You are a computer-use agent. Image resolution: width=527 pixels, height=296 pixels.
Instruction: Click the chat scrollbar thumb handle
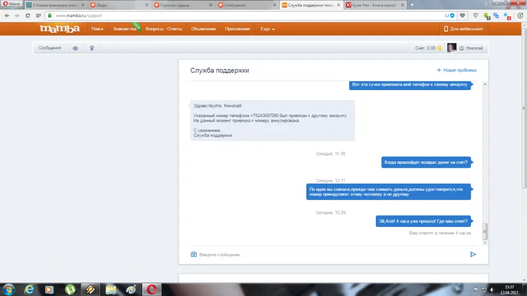tap(485, 231)
